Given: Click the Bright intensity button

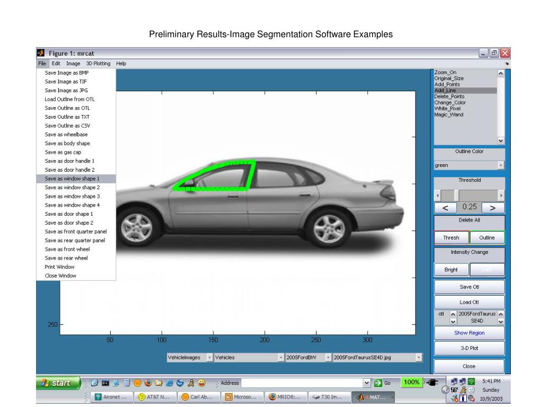Looking at the screenshot, I should 451,270.
